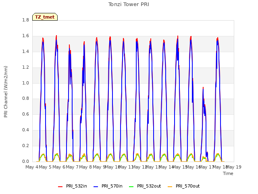
Task: Click the blue PRI_570in legend swatch
Action: coord(96,187)
